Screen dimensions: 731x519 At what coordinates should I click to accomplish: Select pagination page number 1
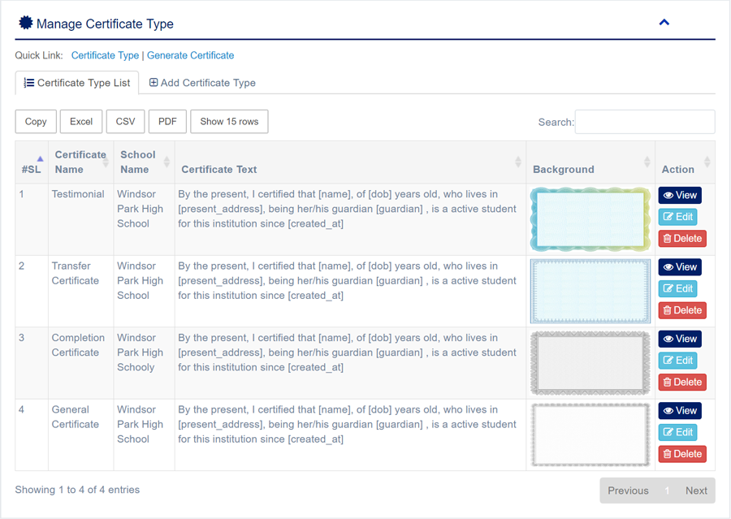point(667,491)
